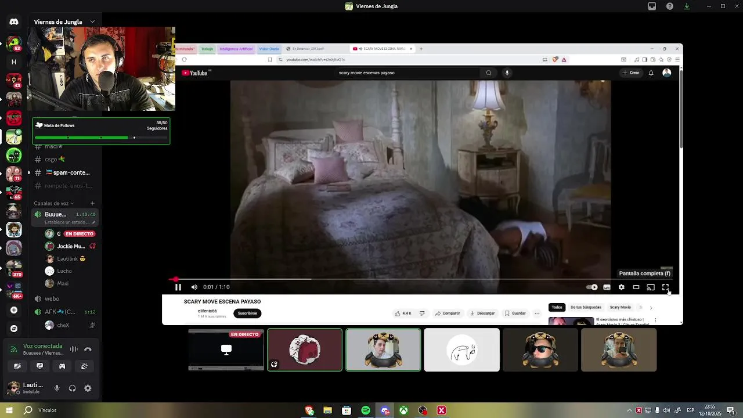743x418 pixels.
Task: Open Viernes de Jungla server dropdown
Action: [x=64, y=22]
